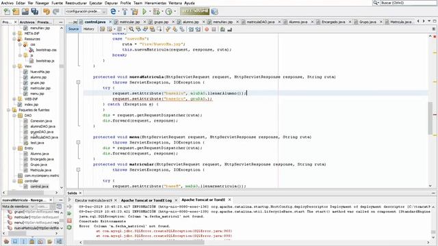Screen dimensions: 438x246
Task: Click the Redo toolbar icon
Action: (56, 12)
